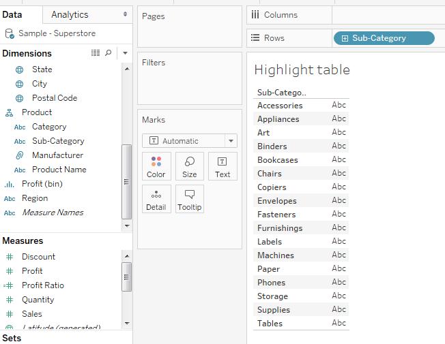Click the side pane switcher arrows beside Analytics
This screenshot has height=344, width=445.
[125, 14]
